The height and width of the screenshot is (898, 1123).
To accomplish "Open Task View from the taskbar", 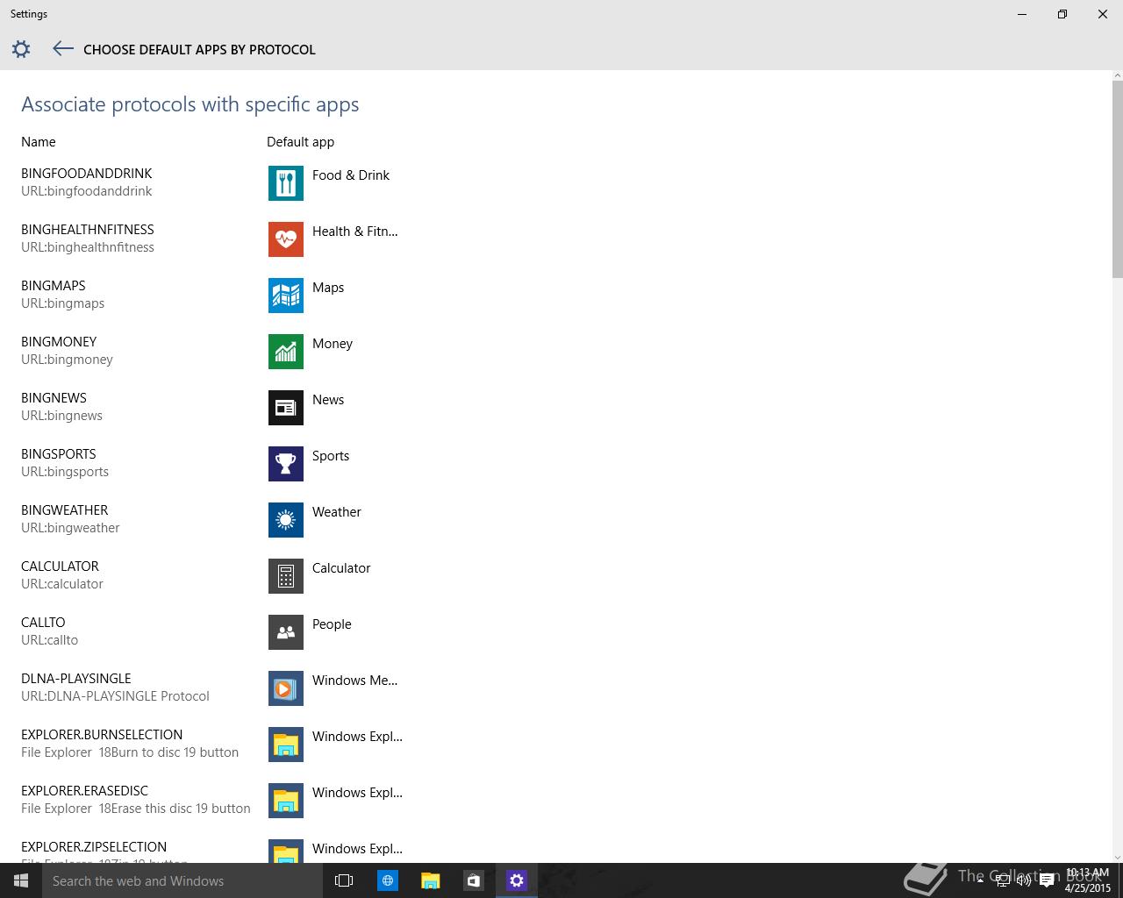I will coord(344,880).
